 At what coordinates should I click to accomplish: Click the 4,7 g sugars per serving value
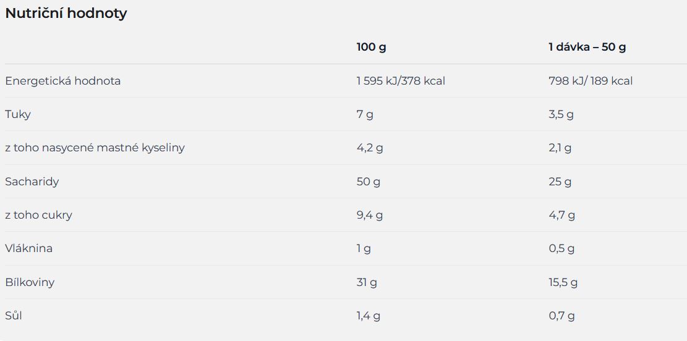[x=561, y=216]
